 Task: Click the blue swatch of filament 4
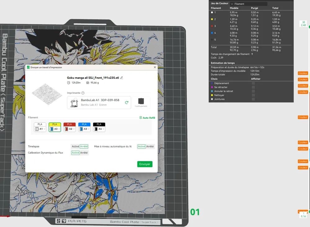pos(212,33)
